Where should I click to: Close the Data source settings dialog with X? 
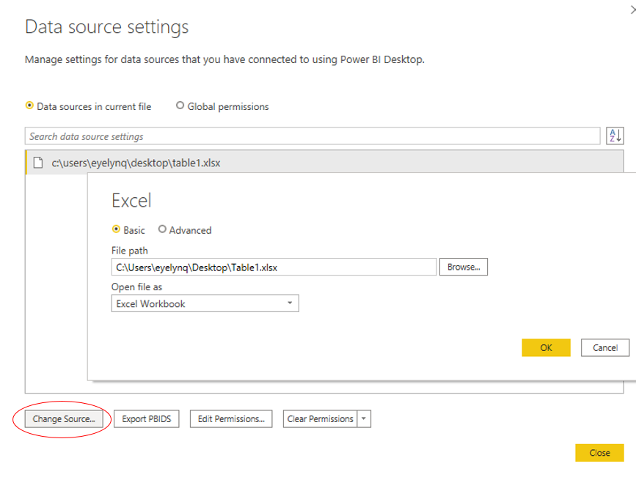(633, 10)
